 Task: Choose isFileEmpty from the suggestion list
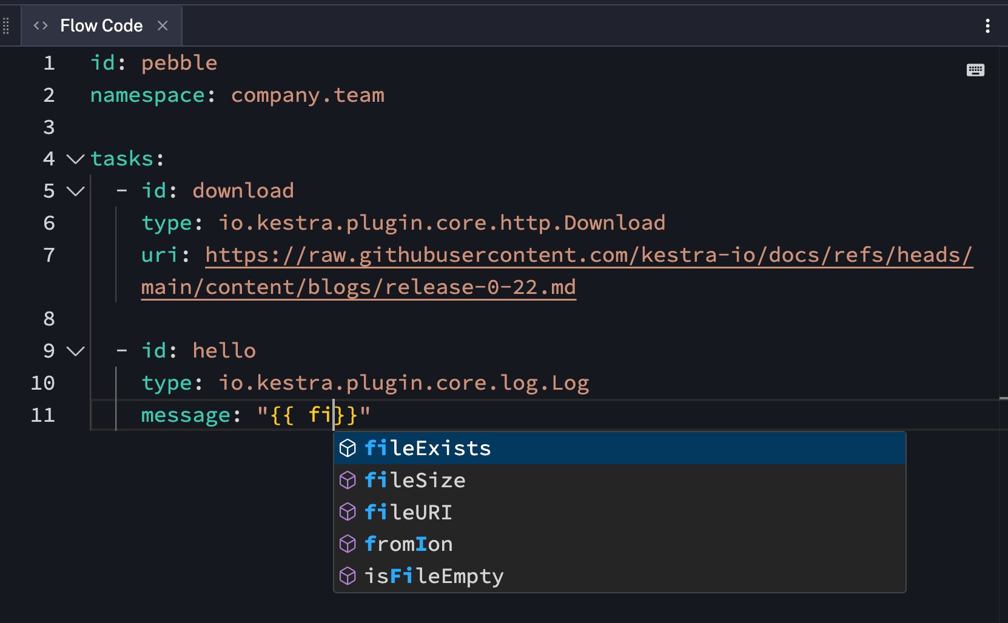pyautogui.click(x=434, y=576)
